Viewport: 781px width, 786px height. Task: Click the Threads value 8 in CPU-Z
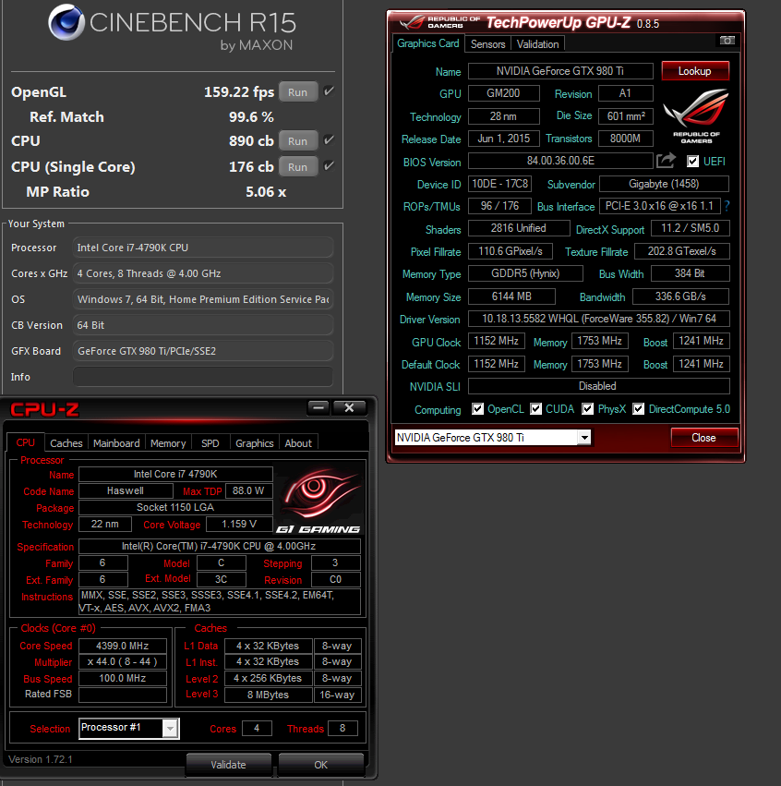342,729
